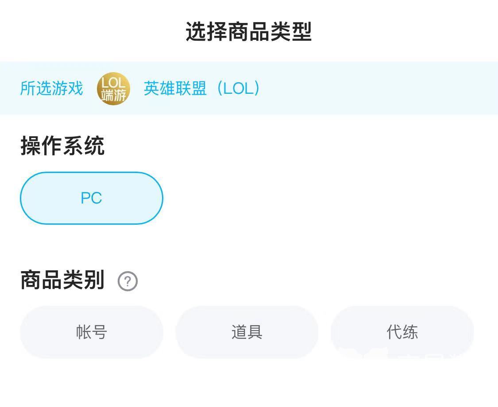Image resolution: width=498 pixels, height=407 pixels.
Task: Choose 帐号 as the product category
Action: point(92,332)
